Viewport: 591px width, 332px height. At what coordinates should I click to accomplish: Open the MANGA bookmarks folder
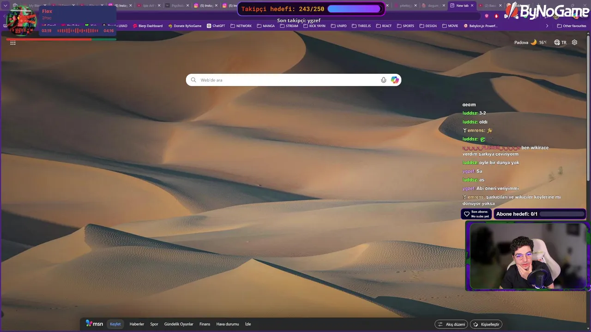click(265, 26)
